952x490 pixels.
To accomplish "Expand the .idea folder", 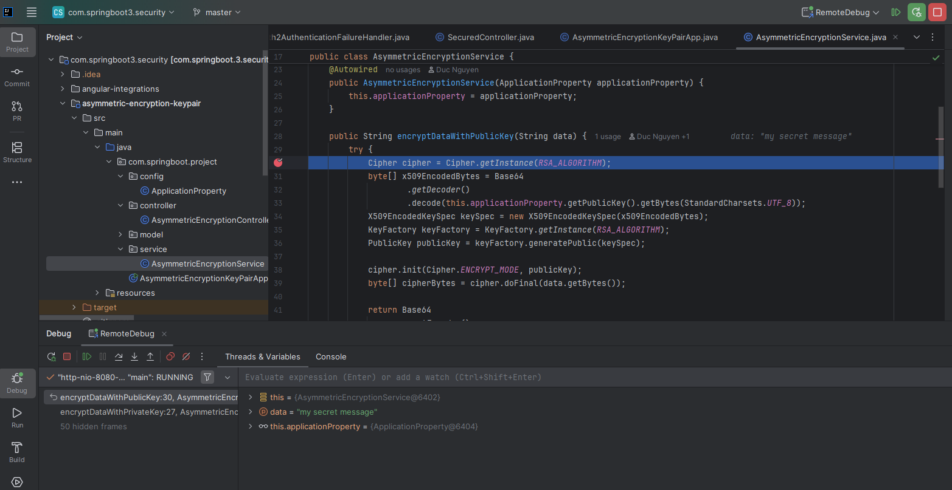I will coord(63,74).
